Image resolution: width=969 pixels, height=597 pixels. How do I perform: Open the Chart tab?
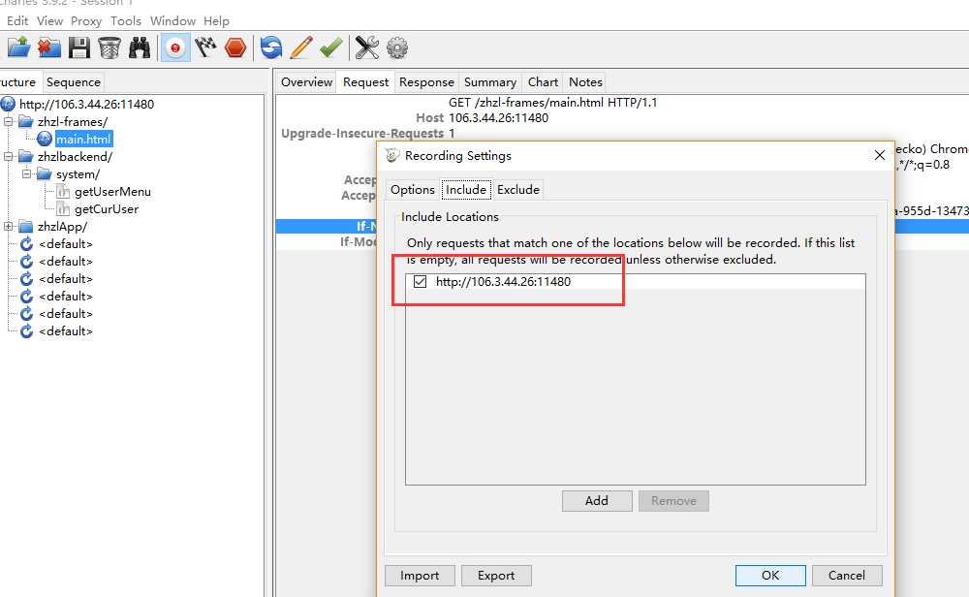pyautogui.click(x=543, y=82)
